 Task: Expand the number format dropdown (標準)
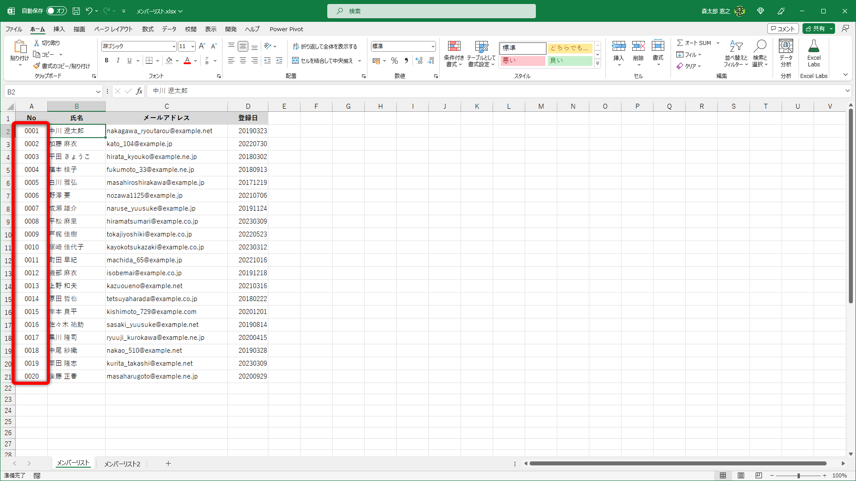432,46
